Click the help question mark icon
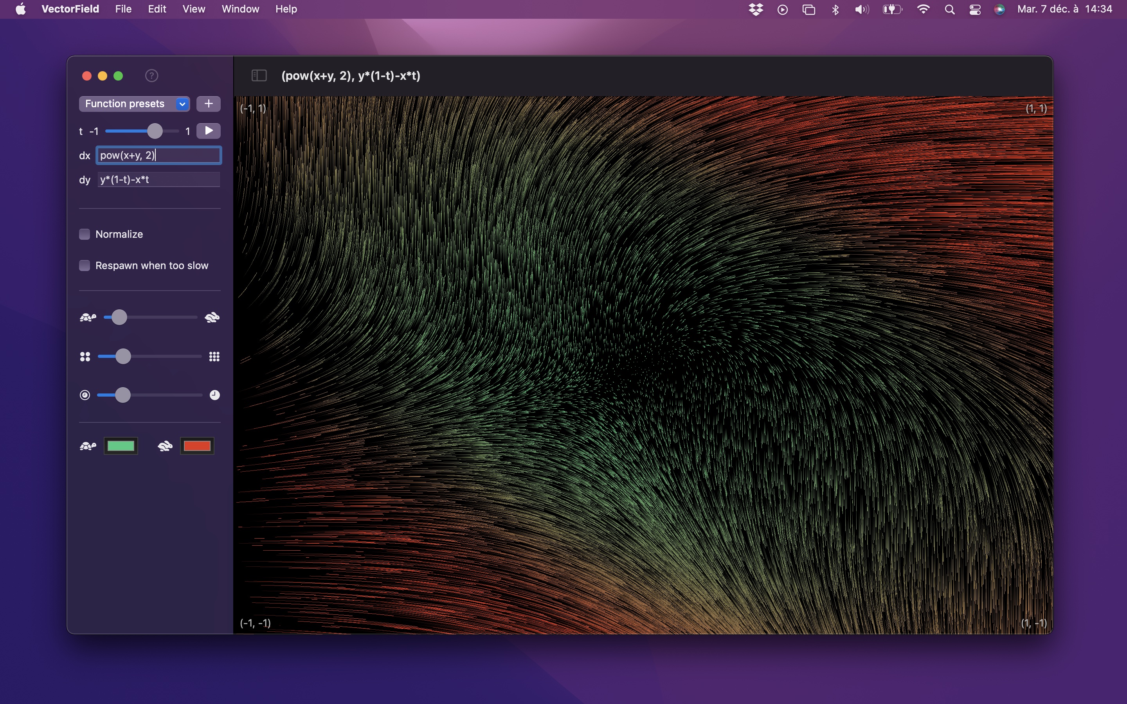Image resolution: width=1127 pixels, height=704 pixels. pyautogui.click(x=151, y=75)
